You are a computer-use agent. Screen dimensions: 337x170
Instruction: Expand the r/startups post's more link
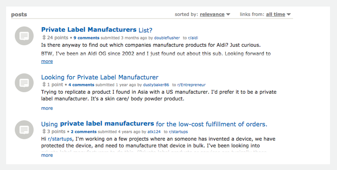[x=47, y=155]
